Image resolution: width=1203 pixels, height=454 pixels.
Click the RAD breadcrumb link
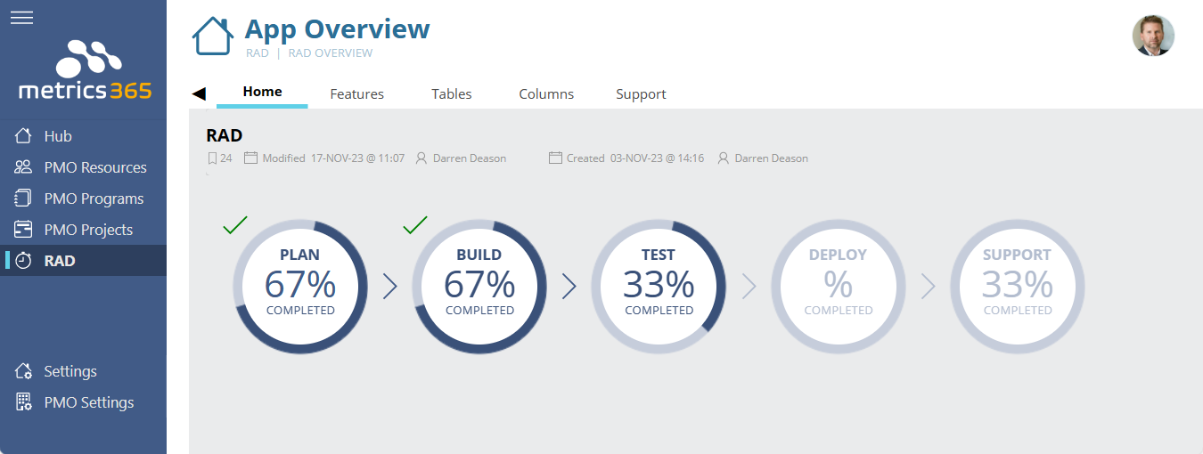click(x=258, y=53)
